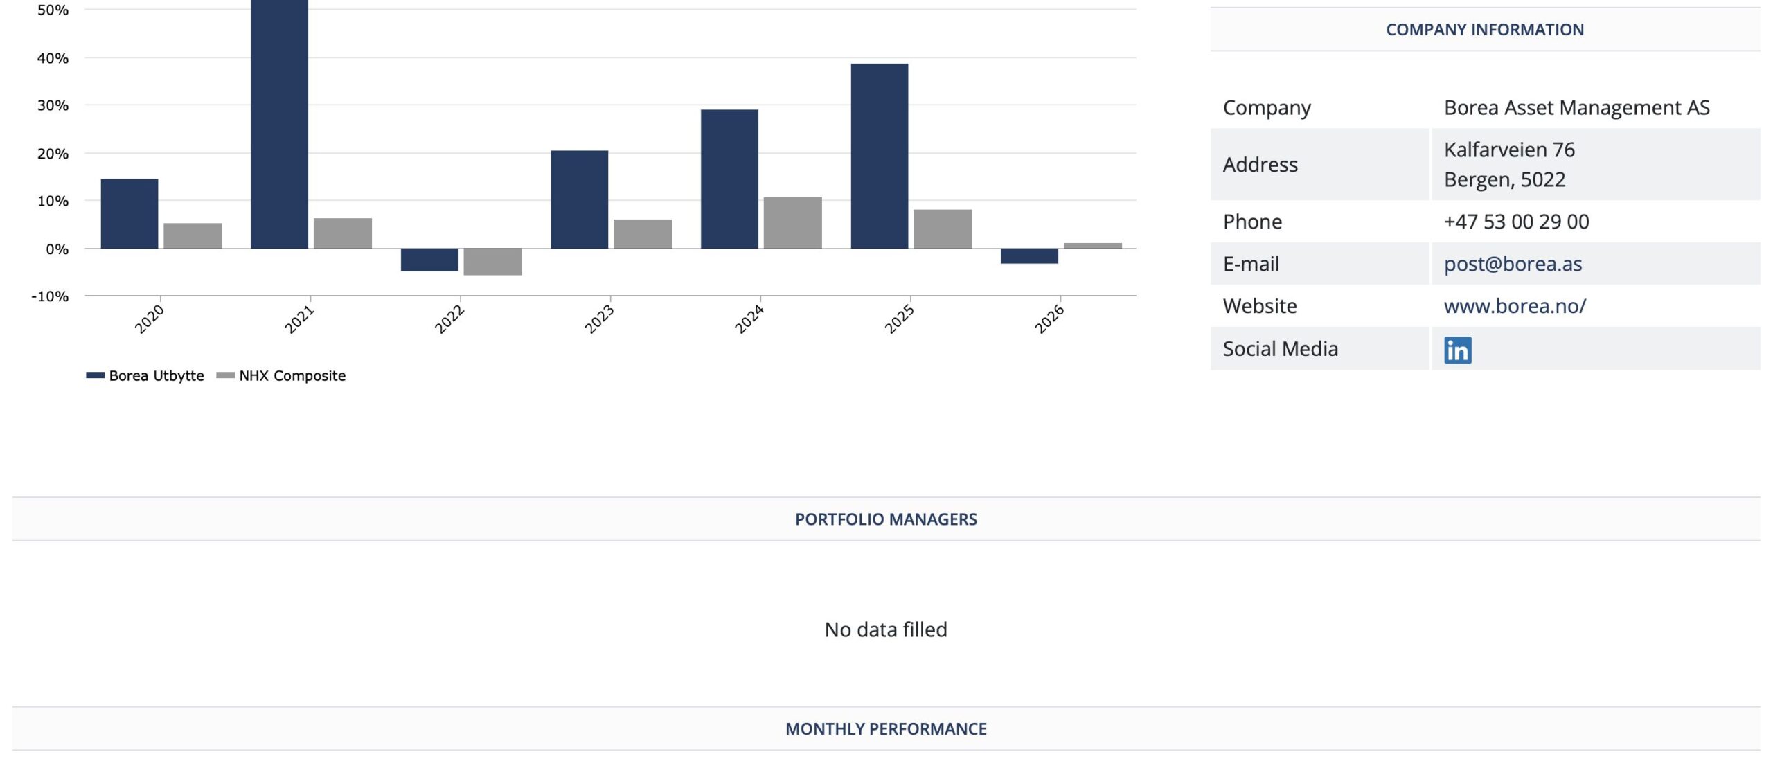Click the 2024 NHX Composite bar
Screen dimensions: 1773x770
pos(792,223)
